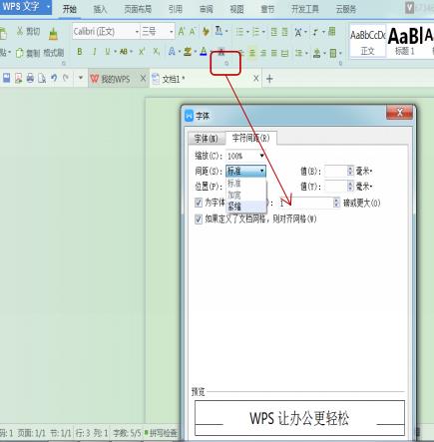Open the 章节 ribbon tab

267,9
